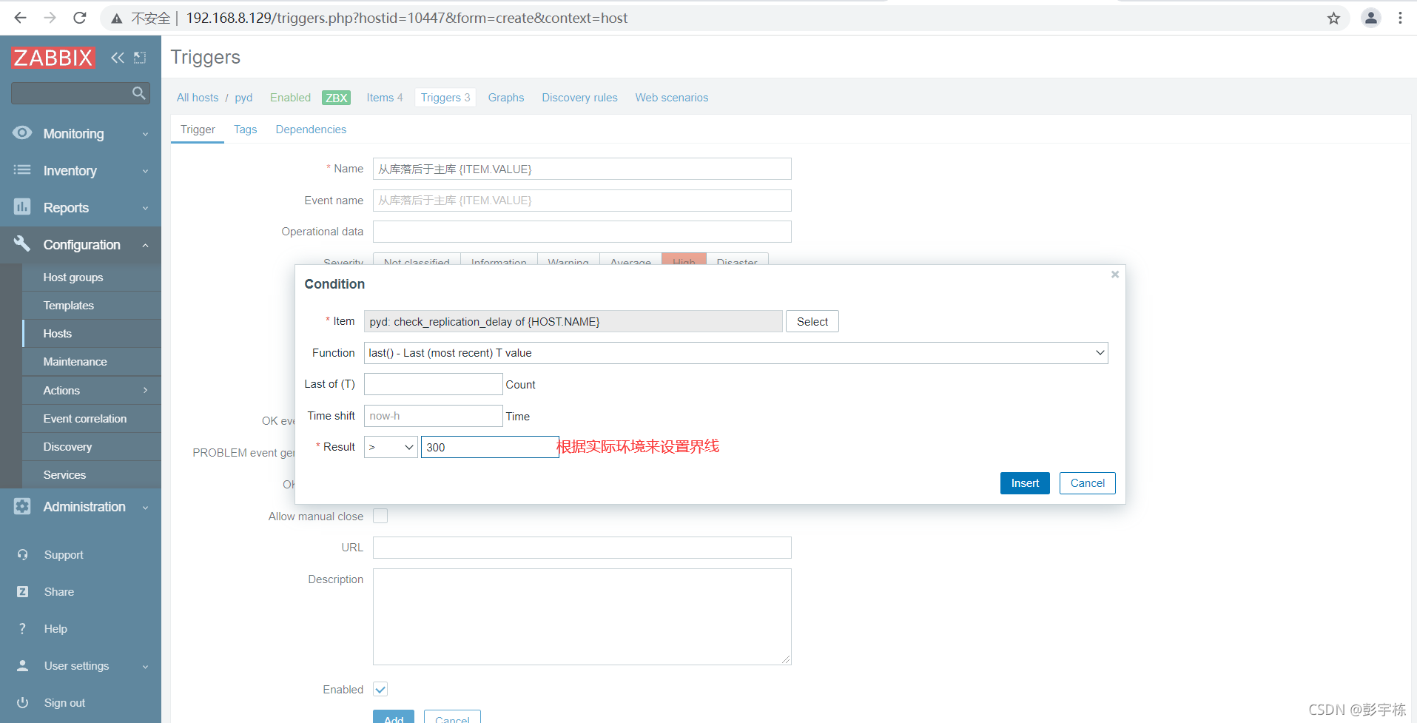
Task: Click the Configuration wrench icon
Action: pos(22,244)
